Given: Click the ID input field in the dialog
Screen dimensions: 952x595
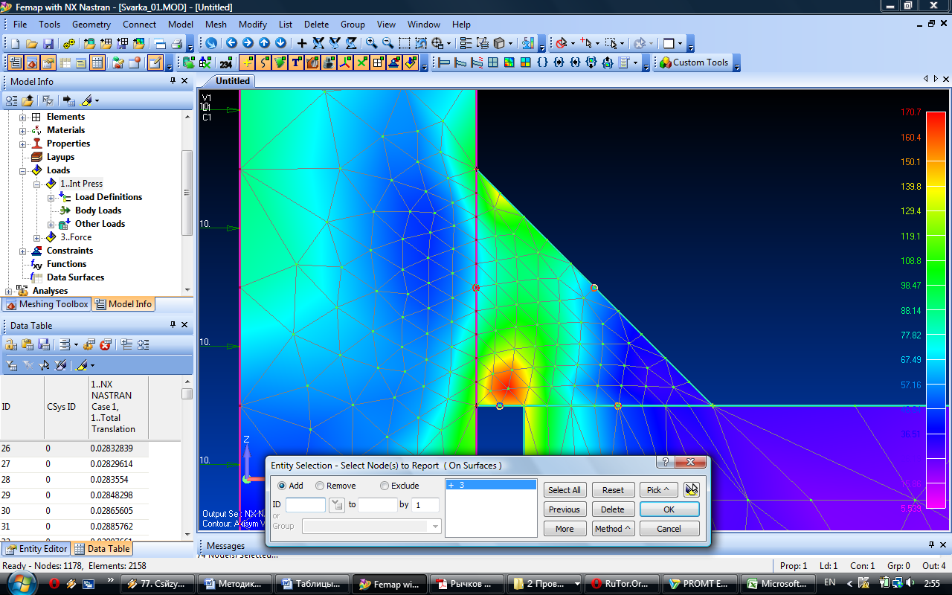Looking at the screenshot, I should pyautogui.click(x=306, y=505).
